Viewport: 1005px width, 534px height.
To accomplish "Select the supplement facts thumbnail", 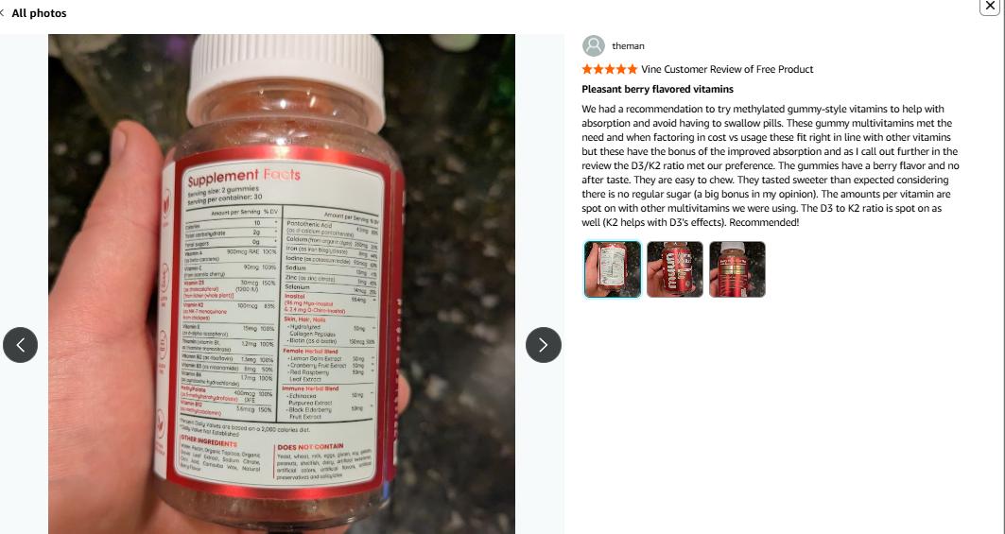I will pyautogui.click(x=612, y=269).
